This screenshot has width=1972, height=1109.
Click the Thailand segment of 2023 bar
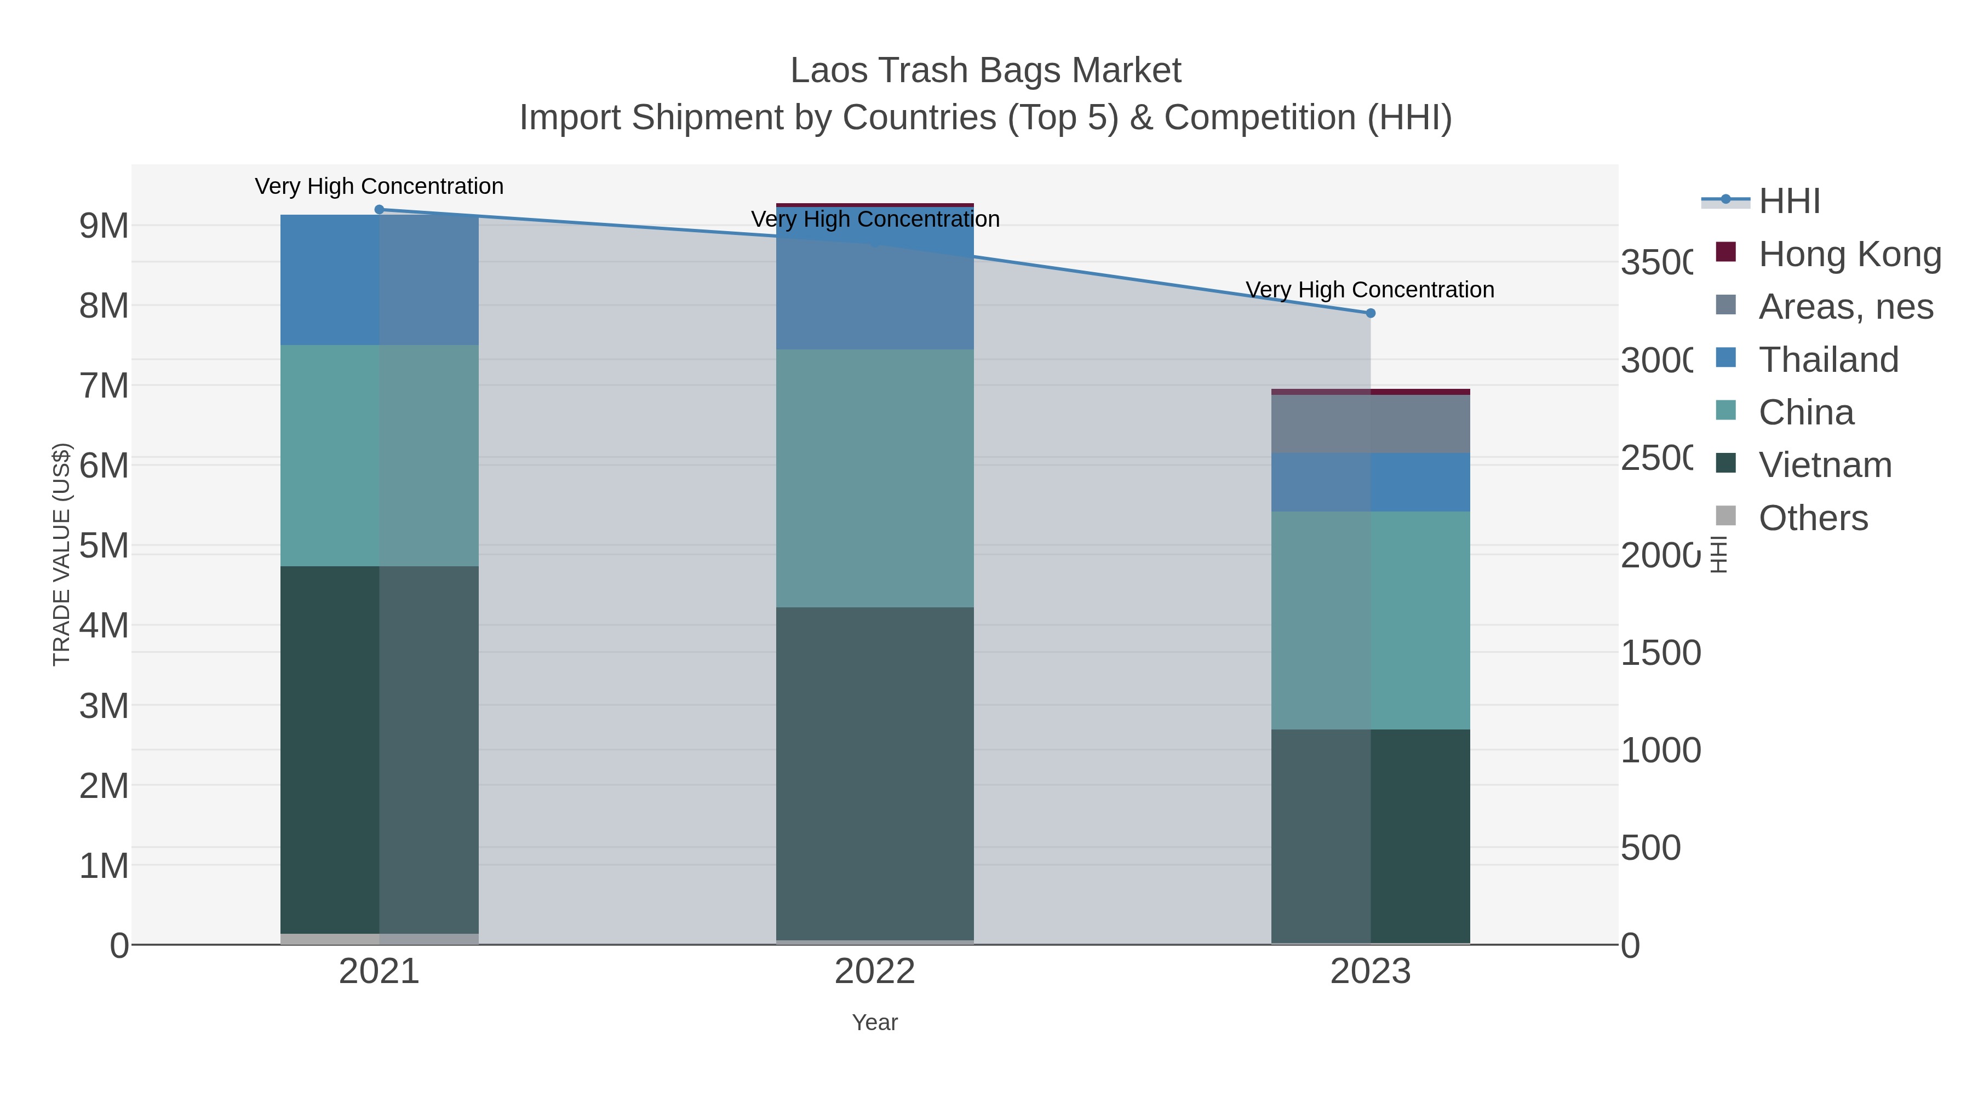pos(1371,482)
